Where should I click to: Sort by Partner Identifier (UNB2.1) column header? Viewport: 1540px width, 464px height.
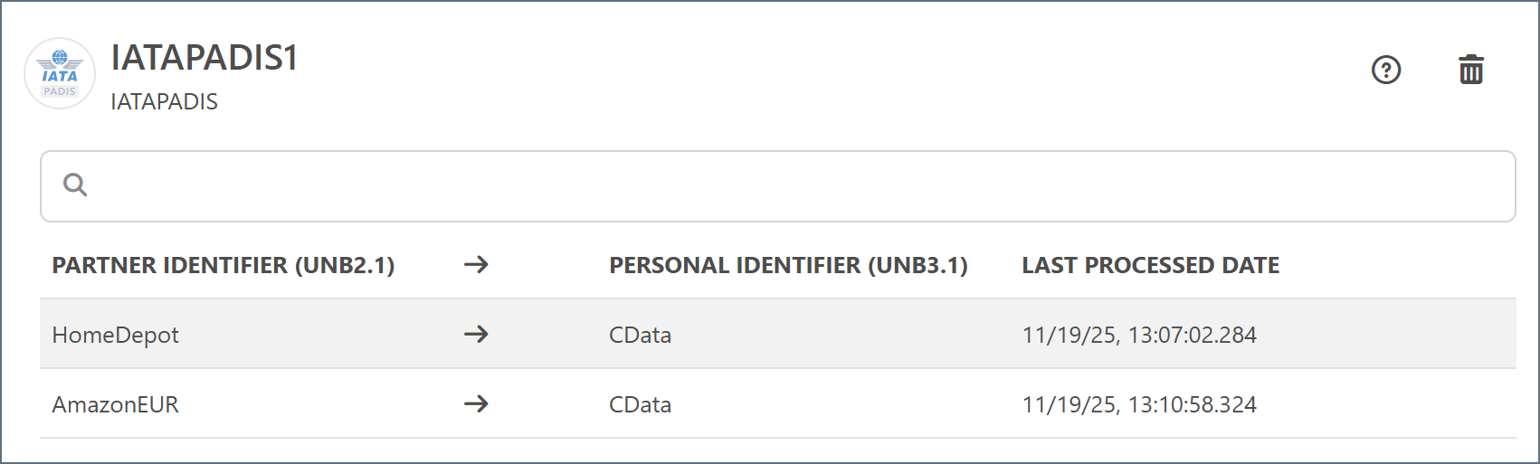click(x=223, y=266)
